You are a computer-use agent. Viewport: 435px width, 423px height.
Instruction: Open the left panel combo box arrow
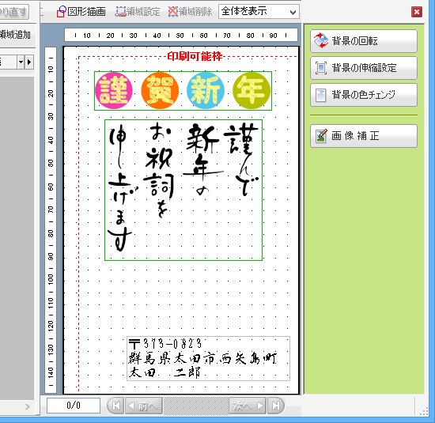coord(21,62)
